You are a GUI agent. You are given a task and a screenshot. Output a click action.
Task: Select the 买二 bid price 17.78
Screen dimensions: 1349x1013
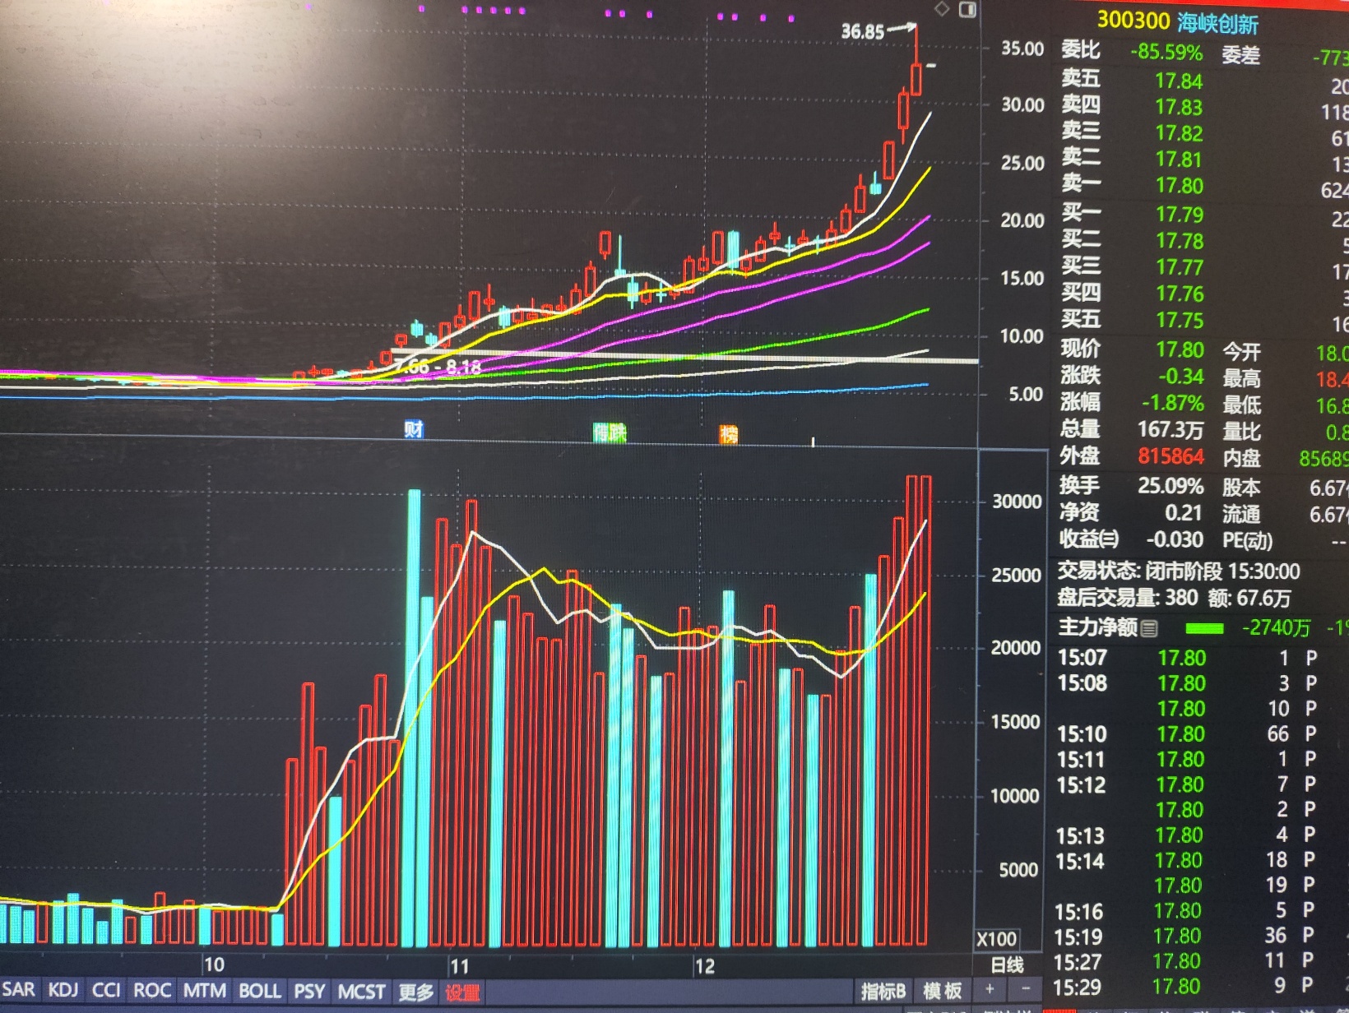(x=1180, y=241)
